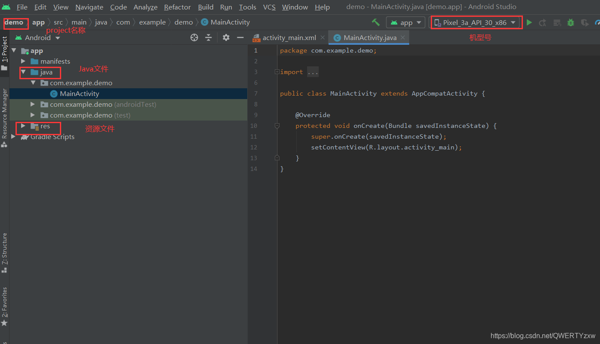Unfold the collapsed import block
600x344 pixels.
click(x=277, y=72)
